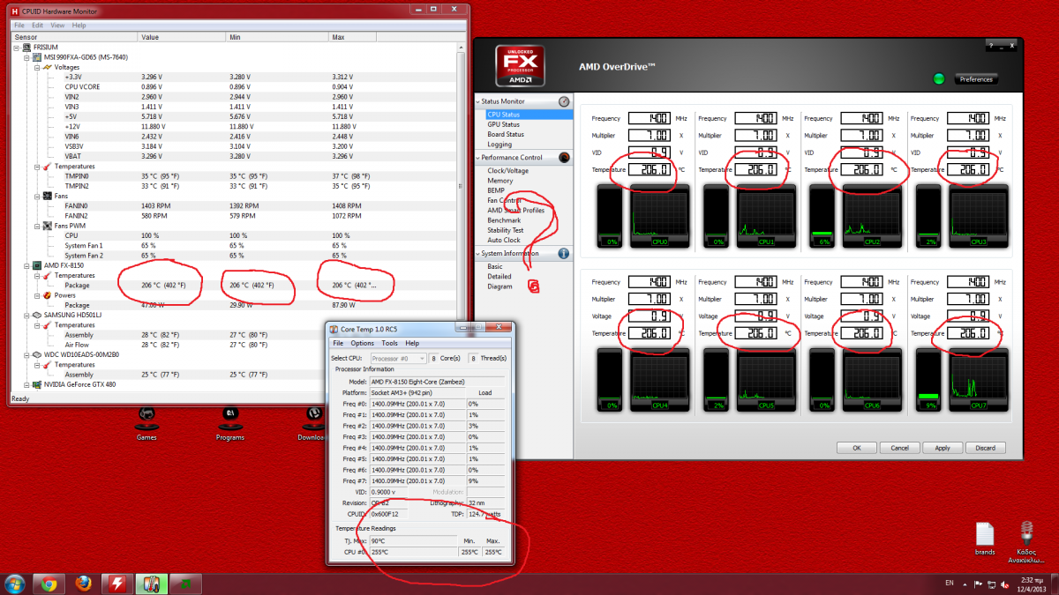The height and width of the screenshot is (595, 1059).
Task: Click the System Information info icon
Action: [563, 254]
